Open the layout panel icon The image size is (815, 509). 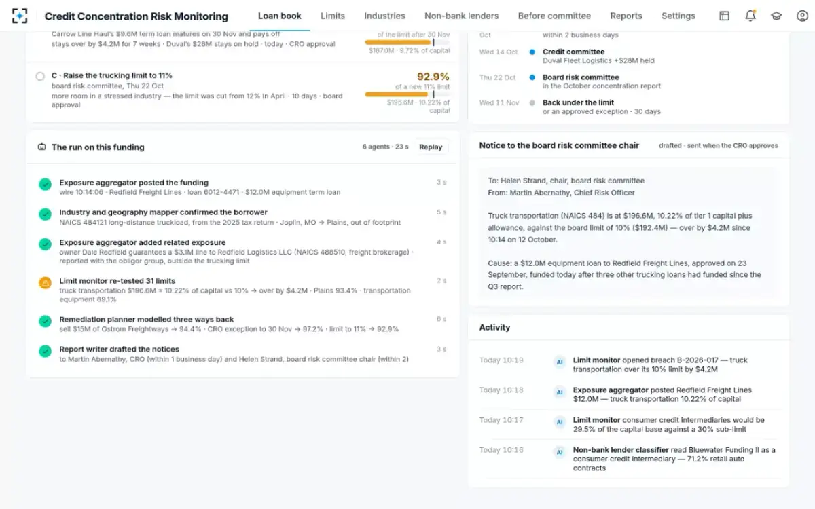[725, 16]
